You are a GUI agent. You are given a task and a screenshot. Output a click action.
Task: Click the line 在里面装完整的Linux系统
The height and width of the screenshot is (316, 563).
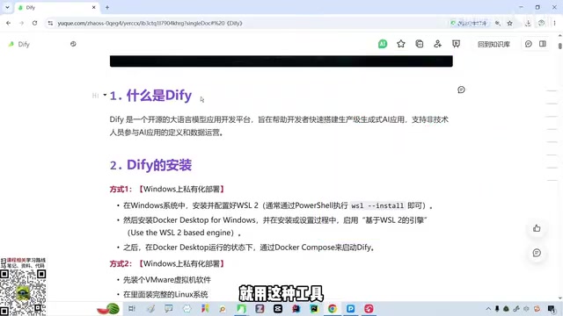pyautogui.click(x=165, y=295)
